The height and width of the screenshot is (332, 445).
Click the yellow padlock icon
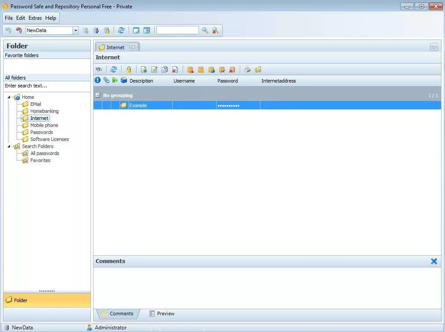[x=129, y=69]
